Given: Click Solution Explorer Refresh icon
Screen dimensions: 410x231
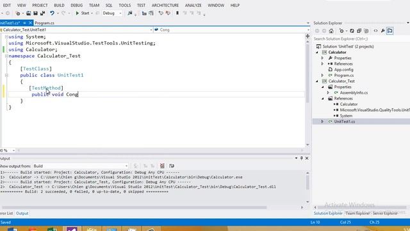Looking at the screenshot, I should pos(352,31).
